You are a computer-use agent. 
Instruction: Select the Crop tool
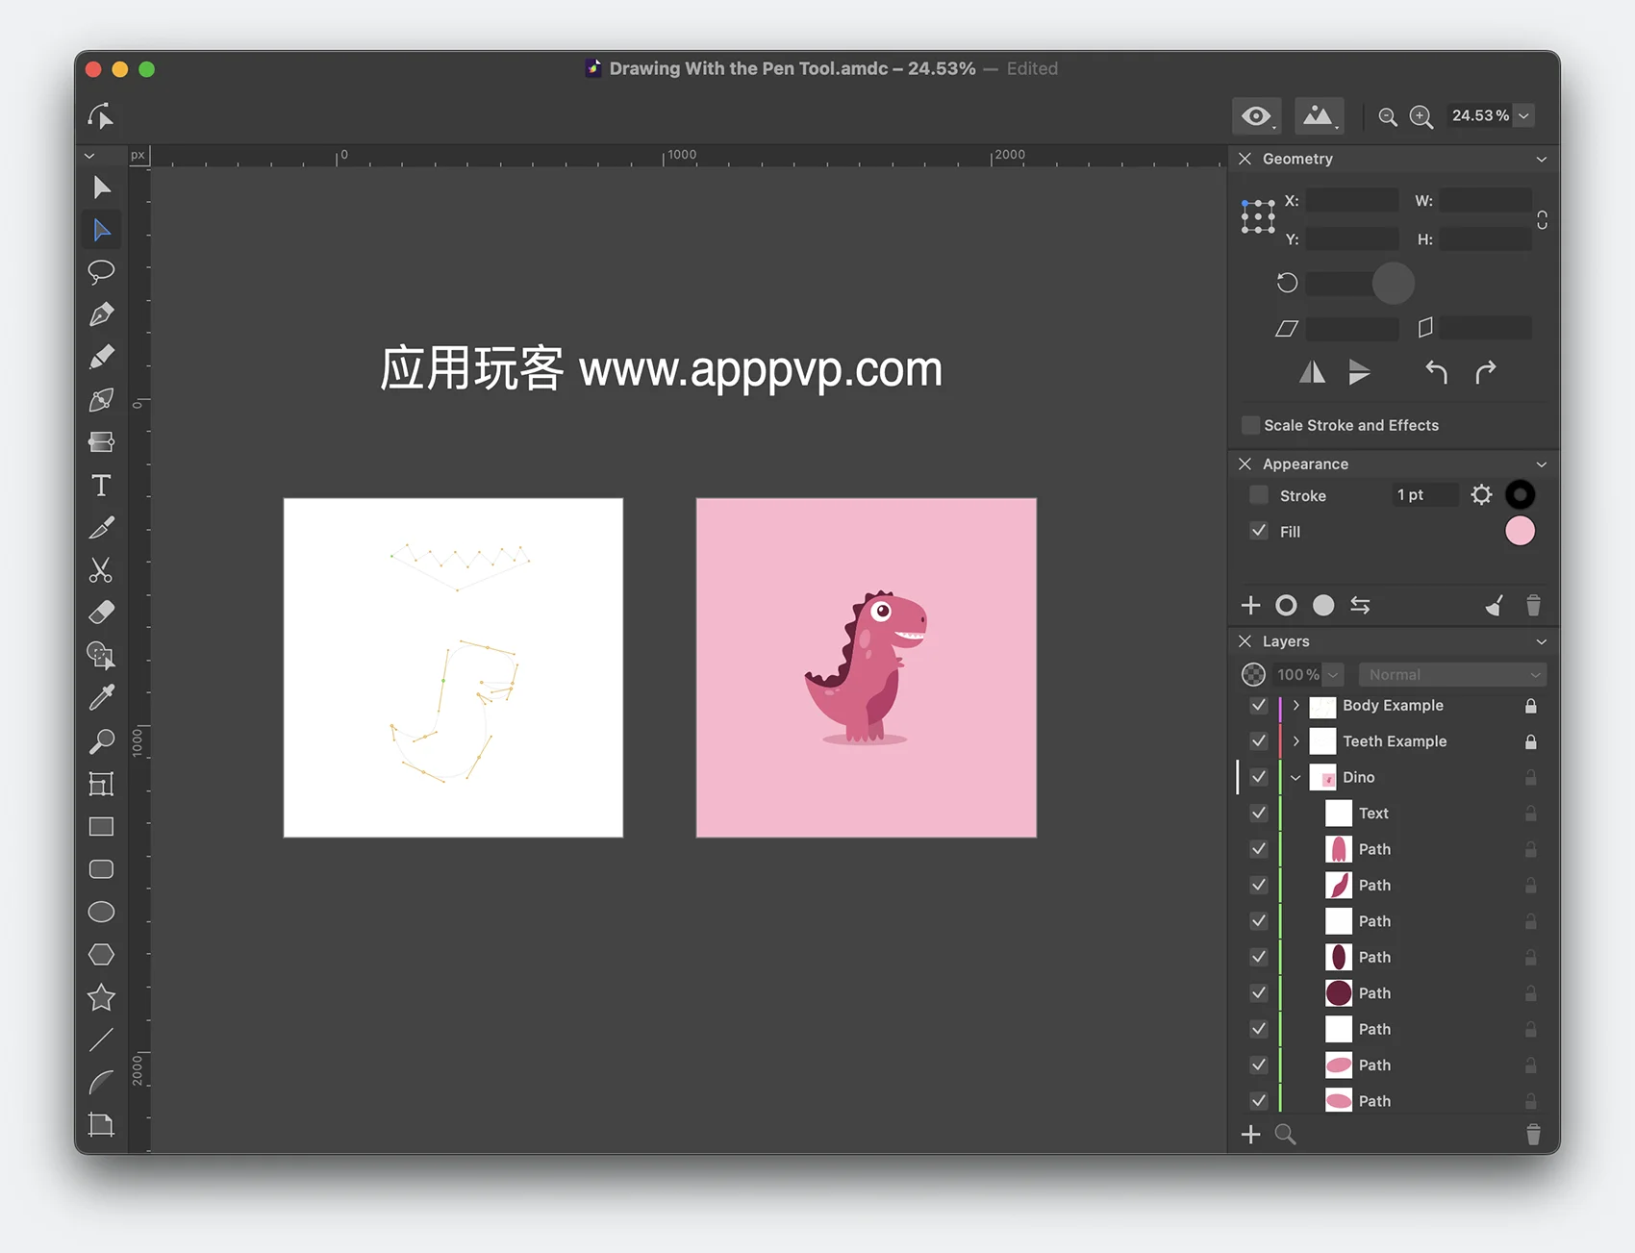[x=101, y=1124]
